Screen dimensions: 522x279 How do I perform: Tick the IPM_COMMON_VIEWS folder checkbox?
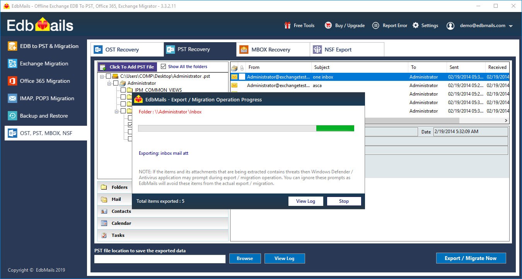123,90
